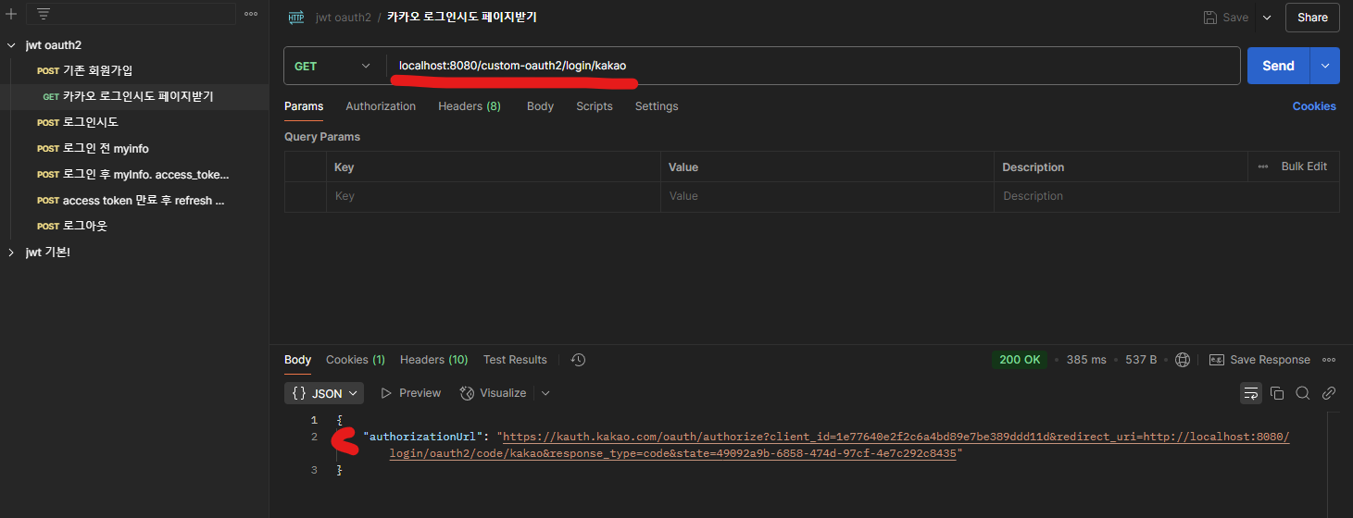The height and width of the screenshot is (518, 1353).
Task: Switch to the Params tab
Action: point(304,106)
